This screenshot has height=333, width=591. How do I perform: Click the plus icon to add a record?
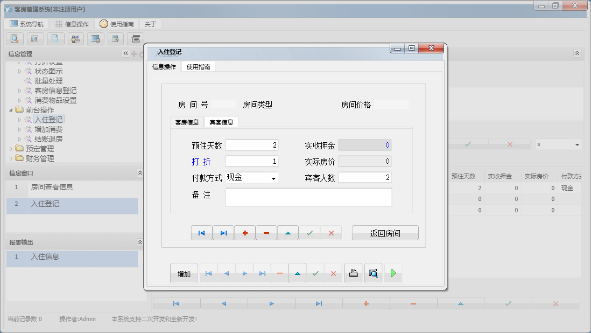pos(244,232)
